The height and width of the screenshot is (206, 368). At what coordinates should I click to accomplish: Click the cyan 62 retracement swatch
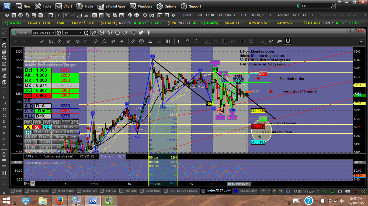[47, 127]
